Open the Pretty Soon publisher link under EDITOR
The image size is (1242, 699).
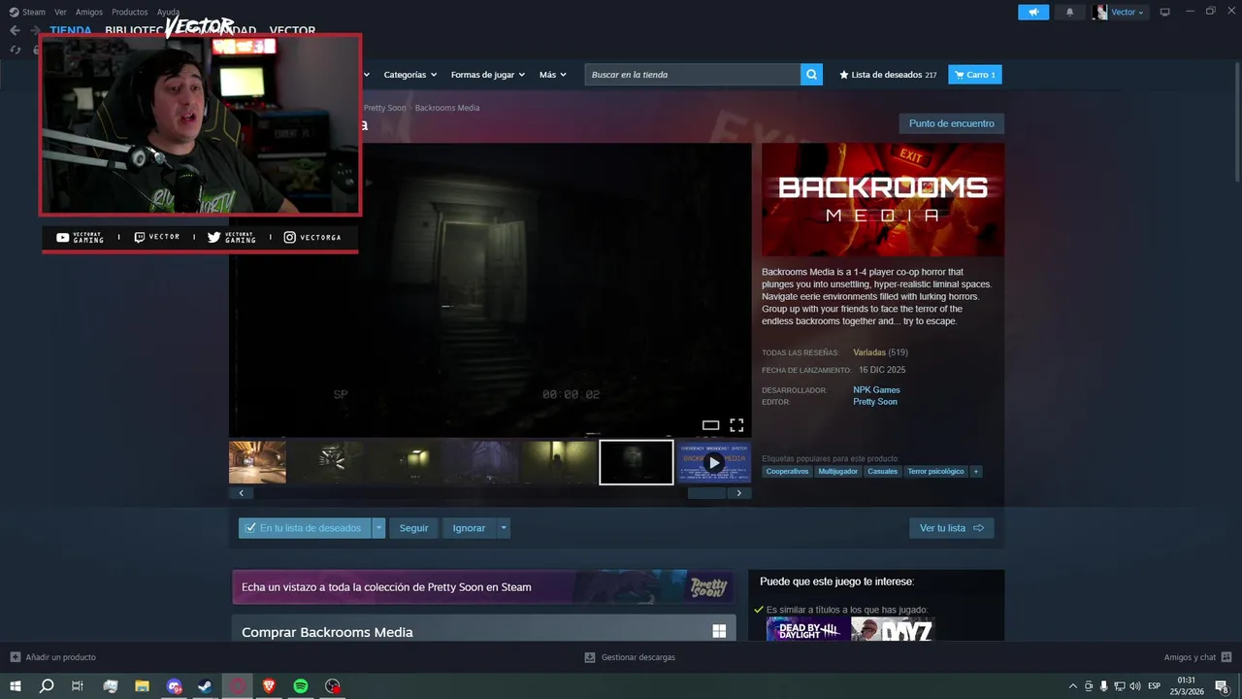[875, 402]
